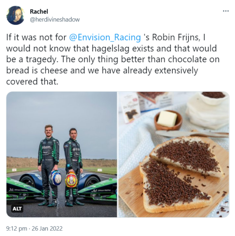Open the @herdivineshadow handle

tap(55, 20)
